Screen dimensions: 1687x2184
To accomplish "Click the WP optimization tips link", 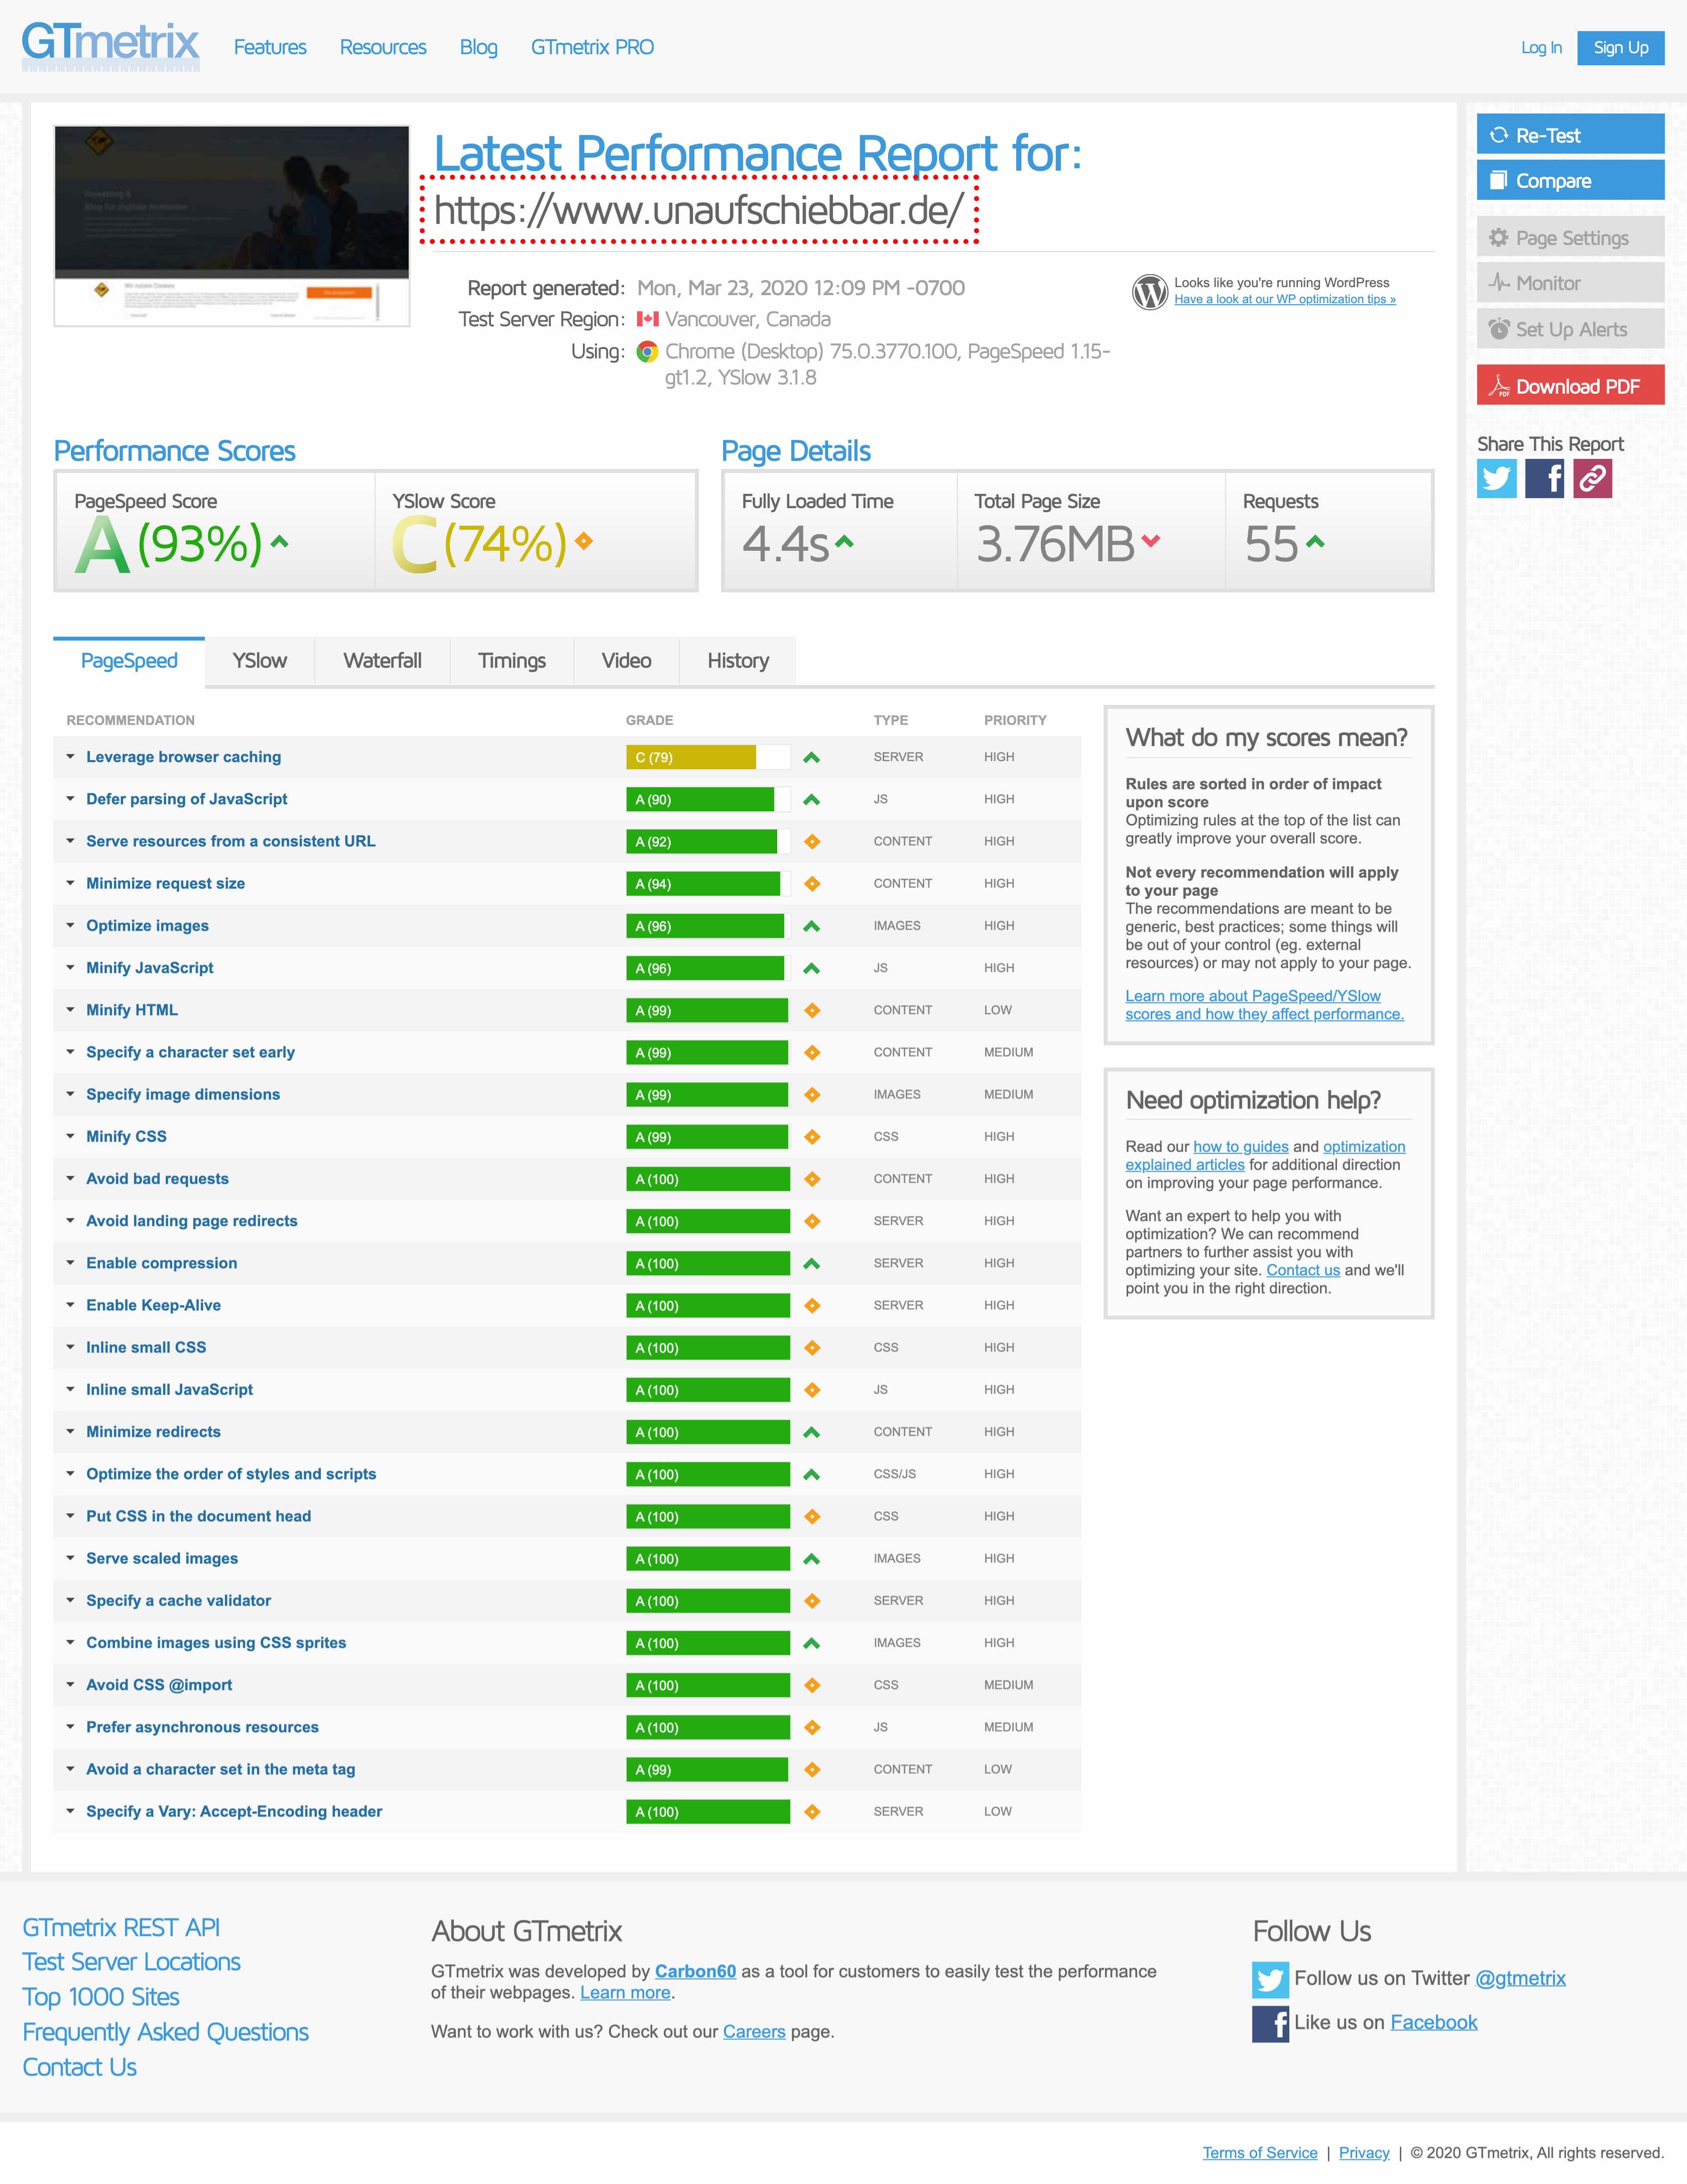I will [1284, 300].
